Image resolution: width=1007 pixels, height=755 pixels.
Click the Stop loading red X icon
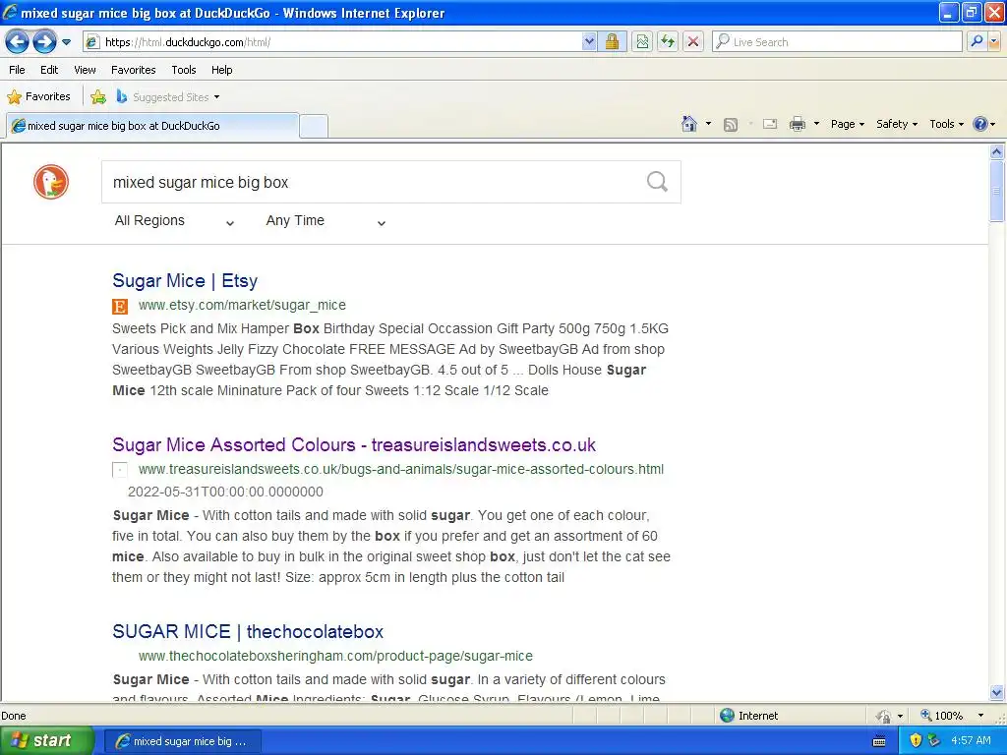[693, 42]
